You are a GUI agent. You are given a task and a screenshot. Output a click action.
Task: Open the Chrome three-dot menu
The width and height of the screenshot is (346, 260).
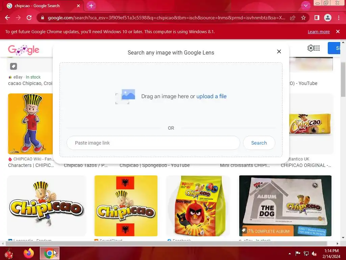pyautogui.click(x=339, y=18)
